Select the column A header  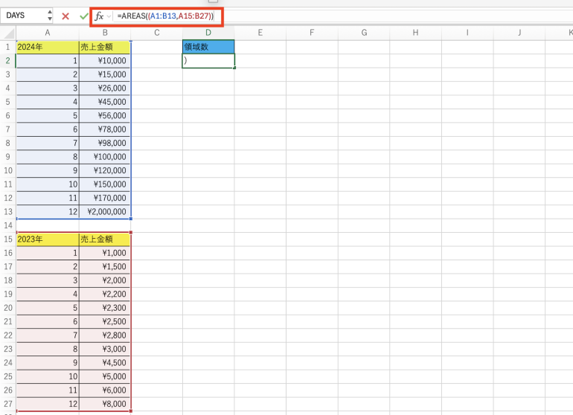pos(48,32)
